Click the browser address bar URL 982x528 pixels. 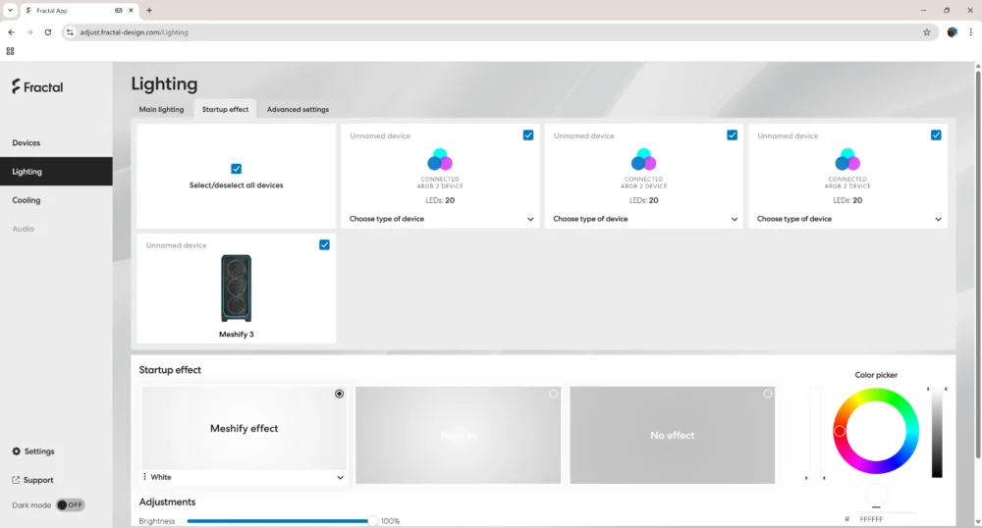134,32
